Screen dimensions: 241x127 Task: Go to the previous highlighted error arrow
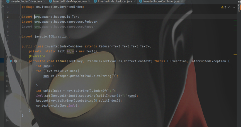pos(229,7)
